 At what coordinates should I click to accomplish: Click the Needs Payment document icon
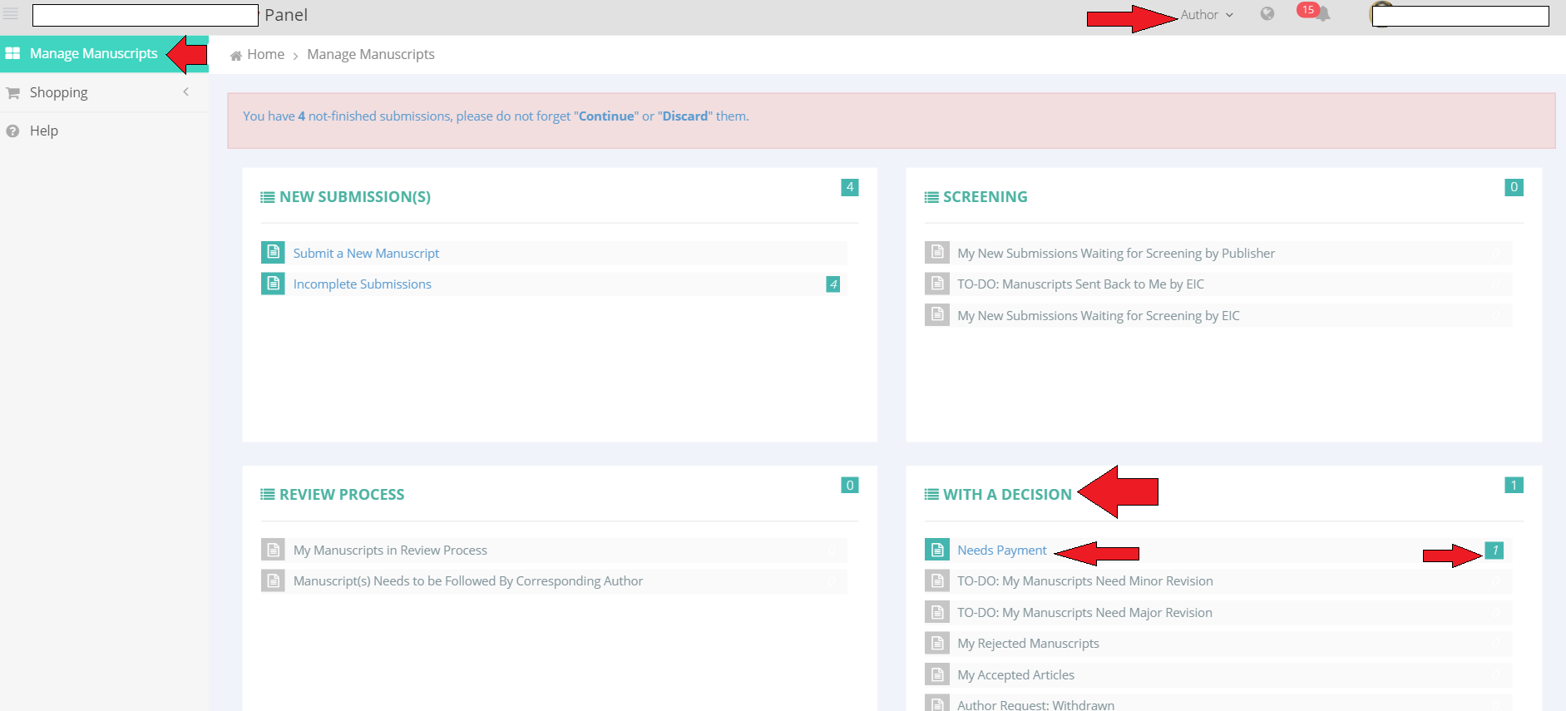[937, 550]
